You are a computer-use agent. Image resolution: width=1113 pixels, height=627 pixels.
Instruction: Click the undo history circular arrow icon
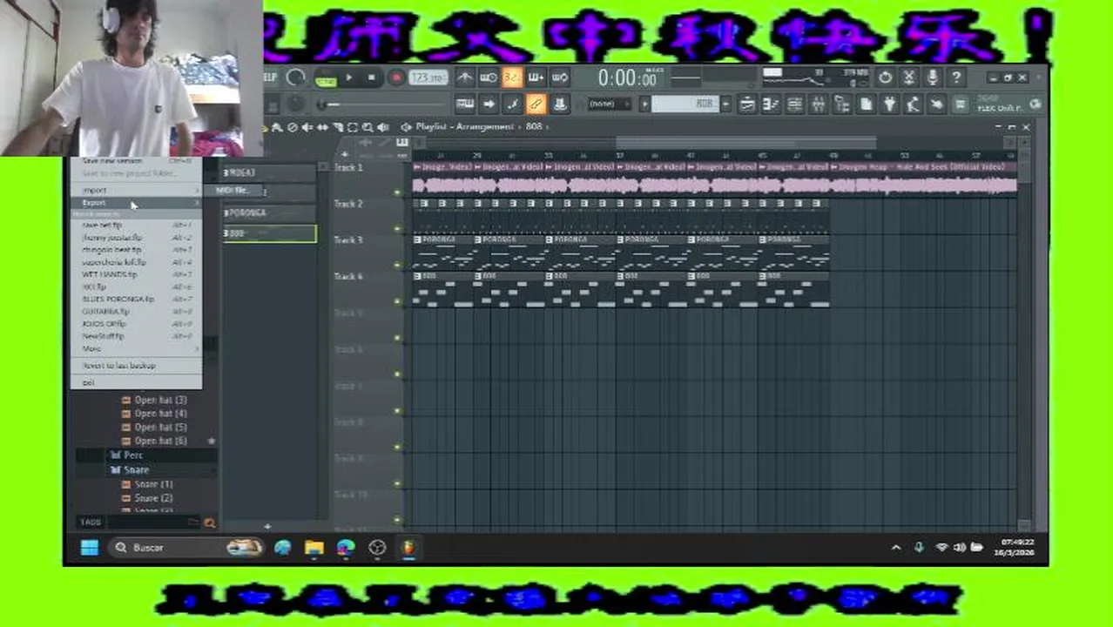[886, 78]
